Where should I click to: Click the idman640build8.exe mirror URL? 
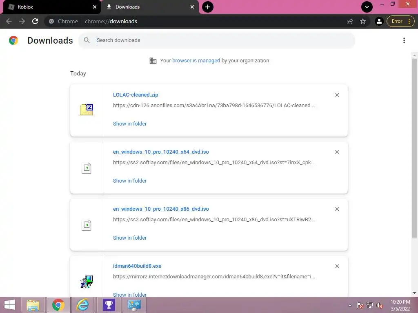click(x=214, y=277)
